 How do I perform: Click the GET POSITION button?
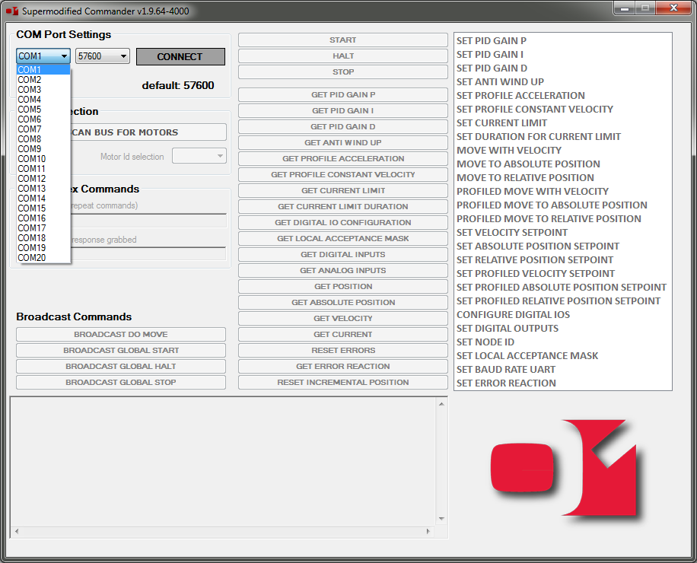(x=342, y=287)
